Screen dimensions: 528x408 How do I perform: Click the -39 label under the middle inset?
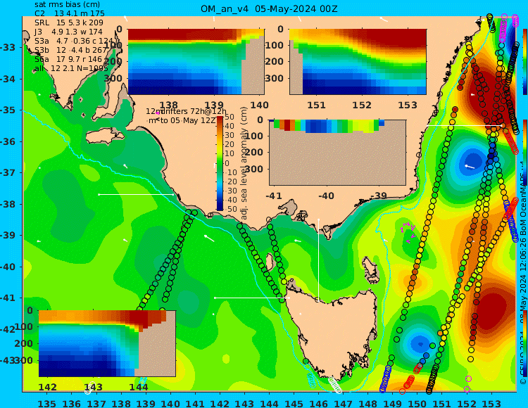[x=379, y=196]
